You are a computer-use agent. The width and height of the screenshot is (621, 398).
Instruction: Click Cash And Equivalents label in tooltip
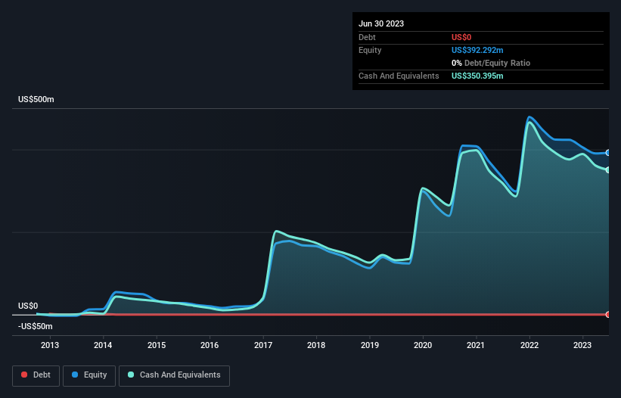tap(399, 76)
